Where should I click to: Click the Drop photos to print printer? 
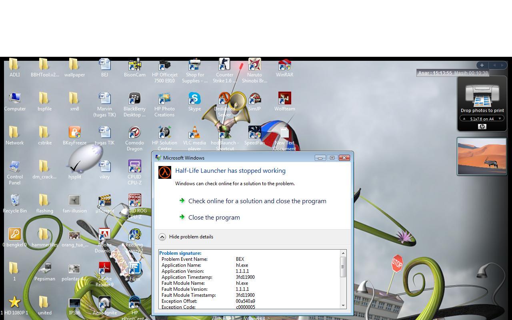(x=482, y=95)
